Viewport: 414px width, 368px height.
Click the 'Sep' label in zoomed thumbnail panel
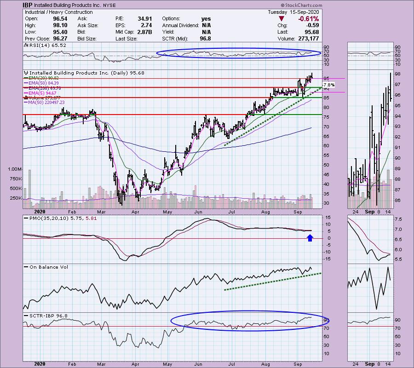[x=370, y=212]
